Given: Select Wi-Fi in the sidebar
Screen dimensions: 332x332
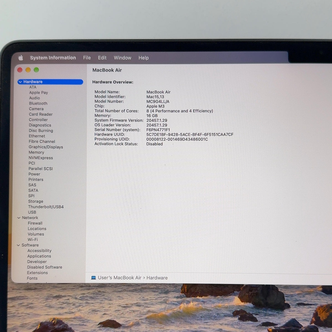Looking at the screenshot, I should (x=33, y=240).
